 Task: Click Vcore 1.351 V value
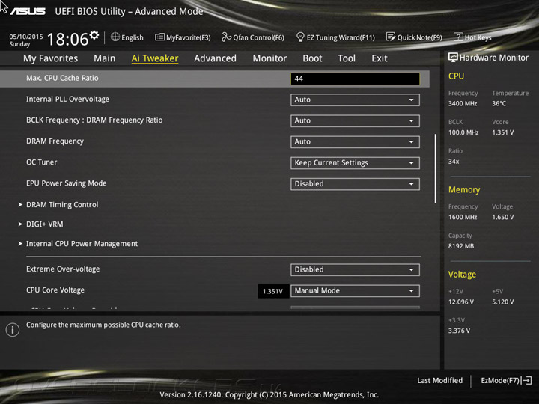[x=502, y=132]
